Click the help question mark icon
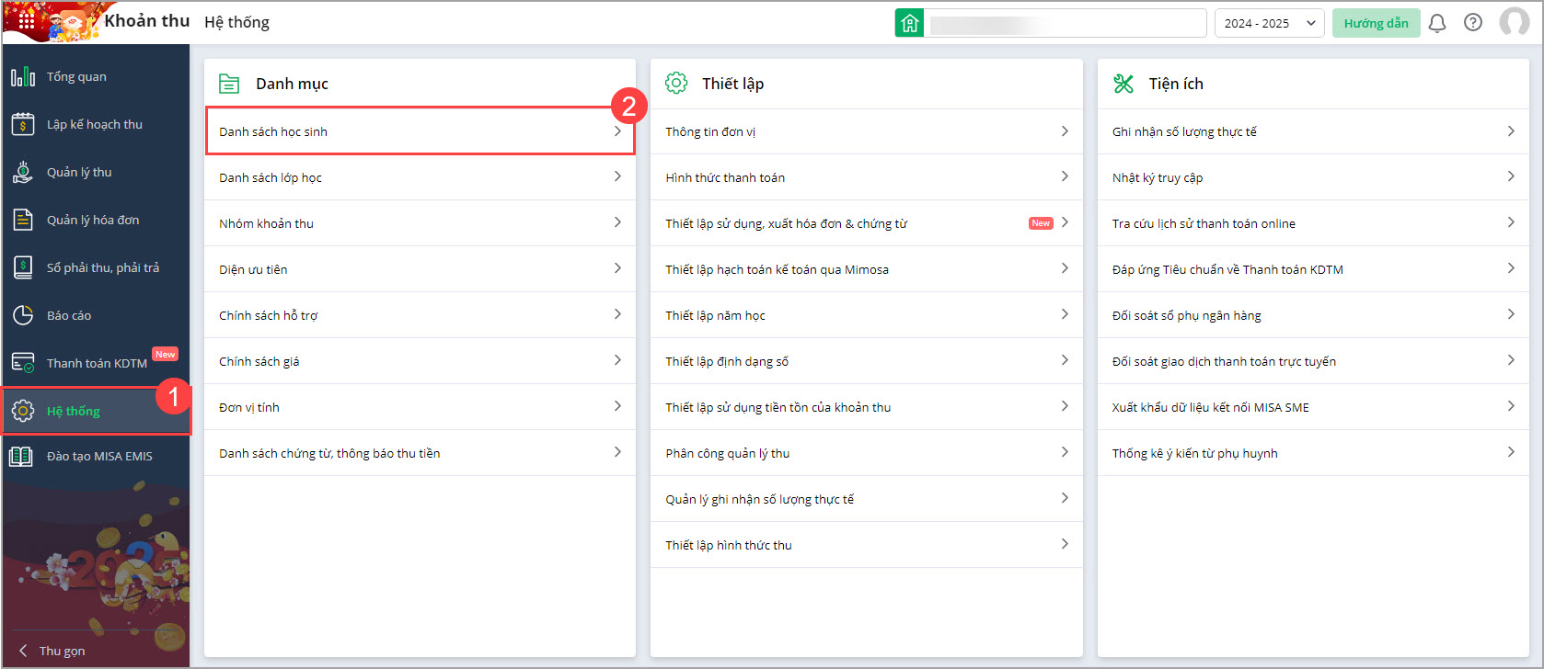The image size is (1544, 669). pos(1472,23)
